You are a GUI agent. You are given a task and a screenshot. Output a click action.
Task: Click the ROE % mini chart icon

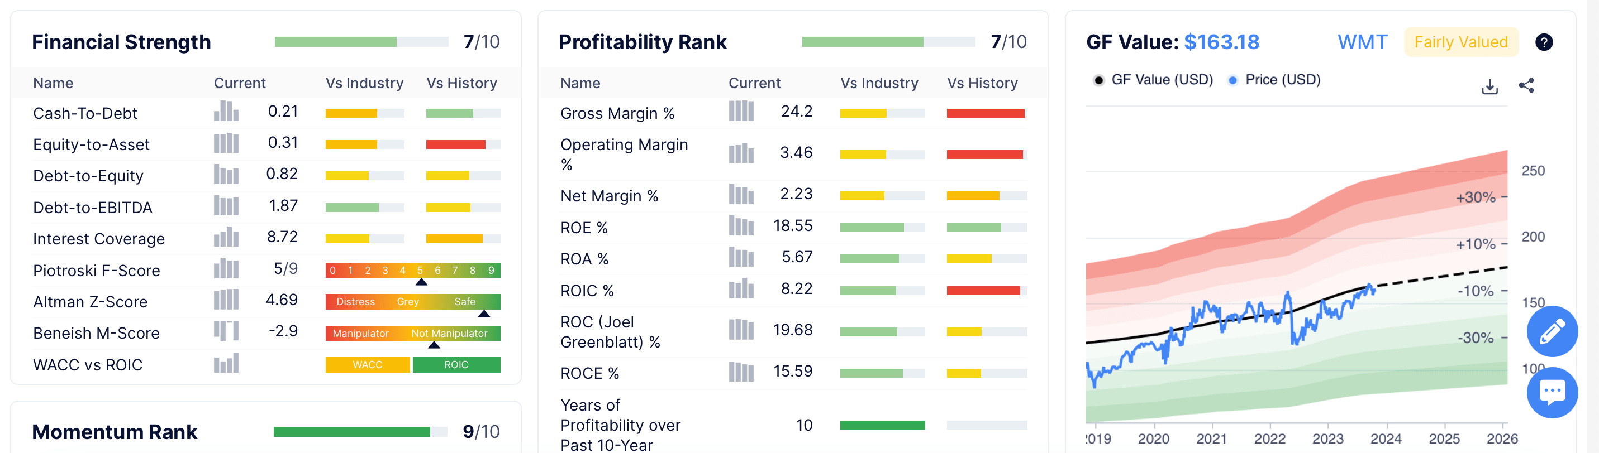[x=740, y=226]
